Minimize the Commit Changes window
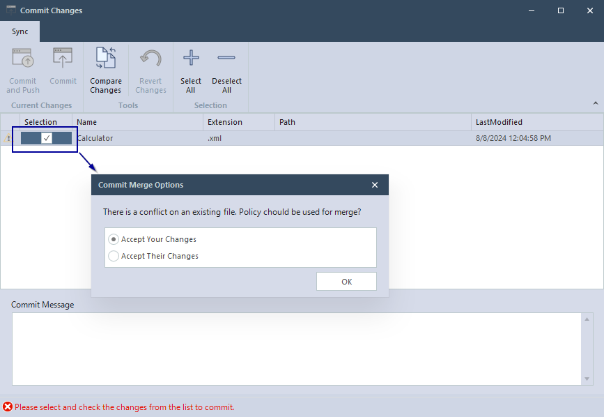 tap(531, 10)
